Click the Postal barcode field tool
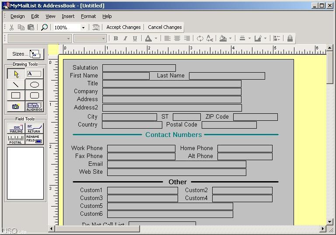This screenshot has width=336, height=235. tap(16, 139)
